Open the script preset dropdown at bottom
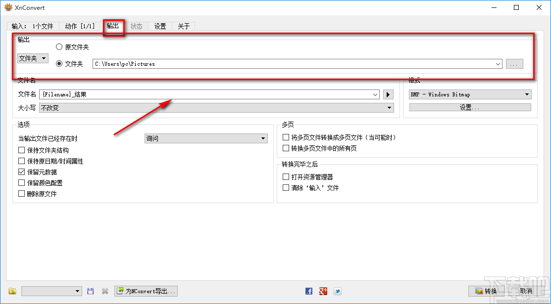The height and width of the screenshot is (304, 551). click(51, 291)
